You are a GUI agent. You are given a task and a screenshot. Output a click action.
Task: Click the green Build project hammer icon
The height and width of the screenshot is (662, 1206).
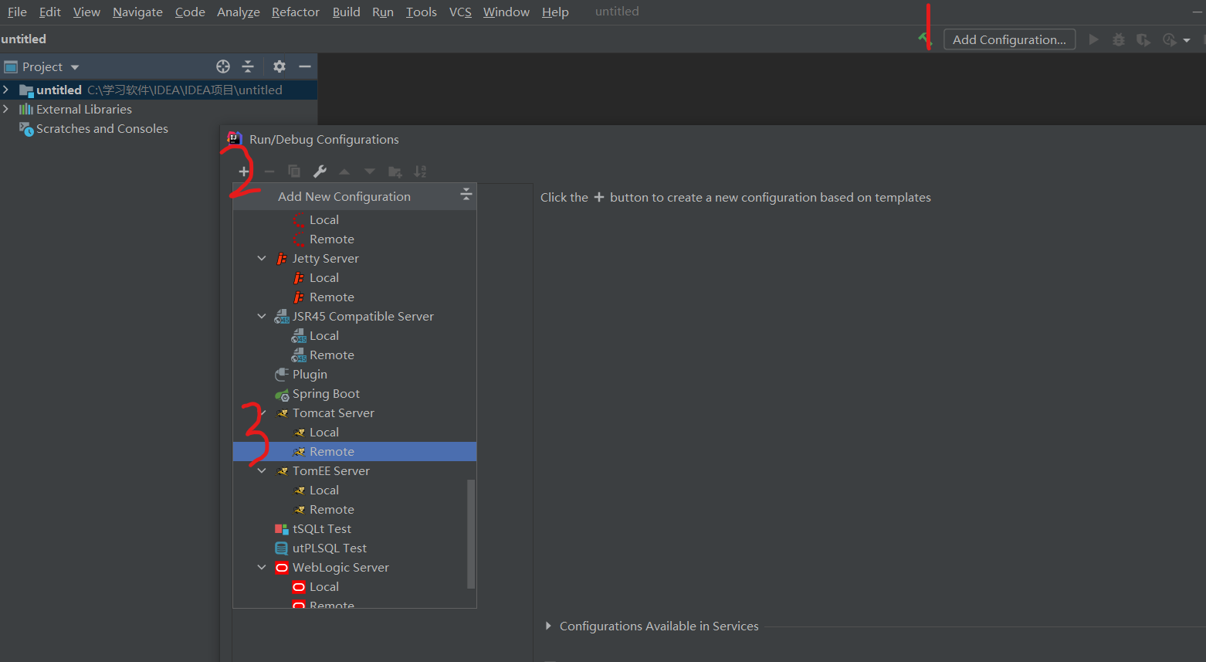click(923, 39)
